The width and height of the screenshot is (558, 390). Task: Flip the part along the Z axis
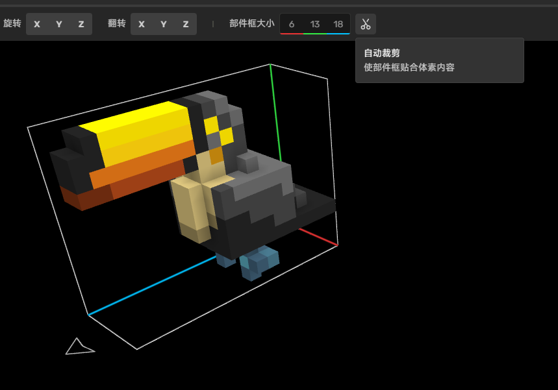click(x=186, y=24)
